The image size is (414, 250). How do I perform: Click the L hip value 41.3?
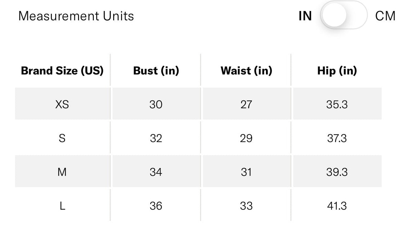(x=337, y=206)
